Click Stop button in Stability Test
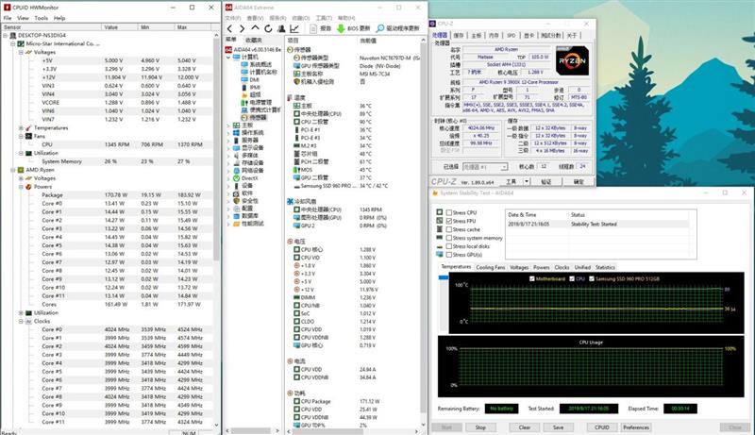755x435 pixels. 480,427
